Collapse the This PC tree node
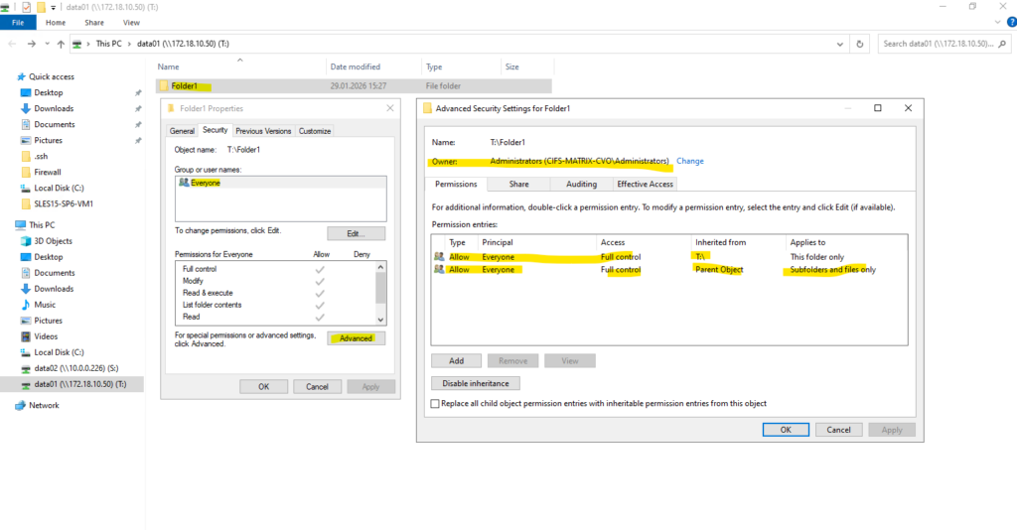Screen dimensions: 1017x530 click(7, 225)
